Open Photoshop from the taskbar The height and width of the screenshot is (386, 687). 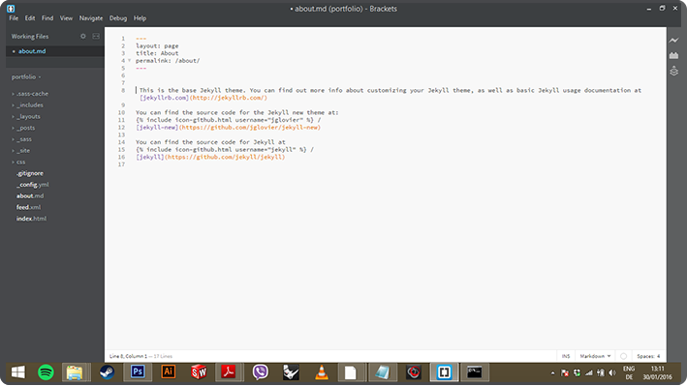(x=138, y=372)
